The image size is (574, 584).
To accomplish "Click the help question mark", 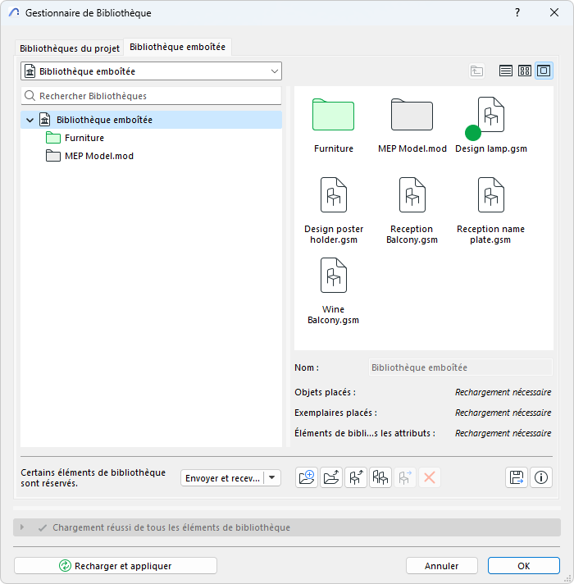I will (517, 12).
